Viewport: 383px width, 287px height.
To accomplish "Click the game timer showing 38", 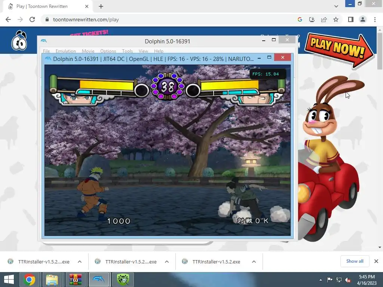I will coord(168,87).
